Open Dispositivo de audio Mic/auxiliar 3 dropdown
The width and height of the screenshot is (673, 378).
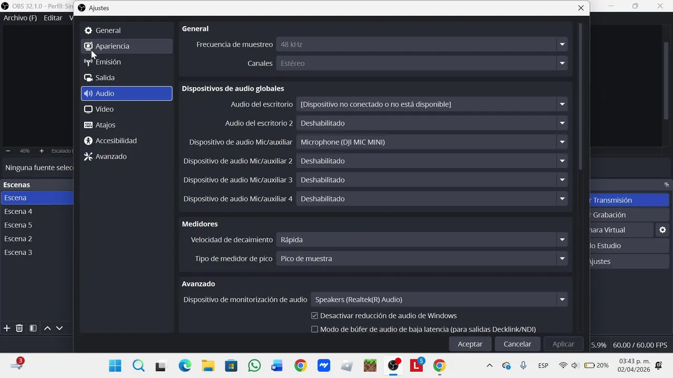click(432, 180)
